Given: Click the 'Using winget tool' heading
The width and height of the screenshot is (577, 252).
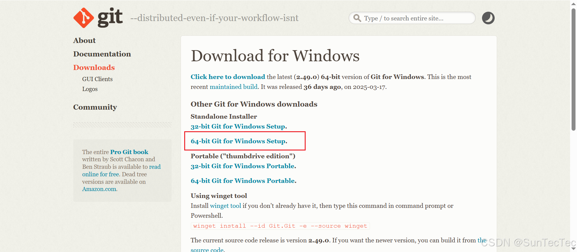Looking at the screenshot, I should (x=219, y=196).
